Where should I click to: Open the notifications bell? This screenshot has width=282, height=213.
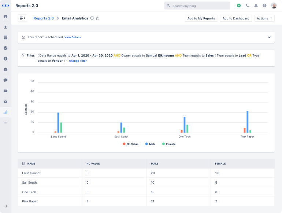[256, 6]
